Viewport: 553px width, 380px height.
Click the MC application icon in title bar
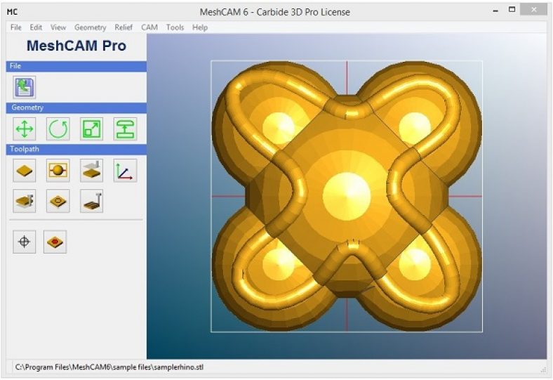coord(12,12)
